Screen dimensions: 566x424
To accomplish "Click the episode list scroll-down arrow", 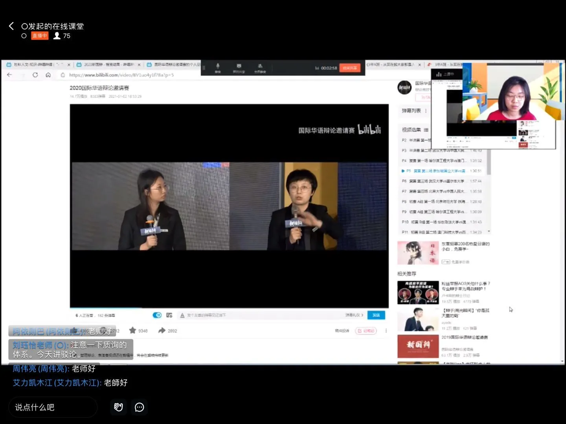I will [x=489, y=232].
